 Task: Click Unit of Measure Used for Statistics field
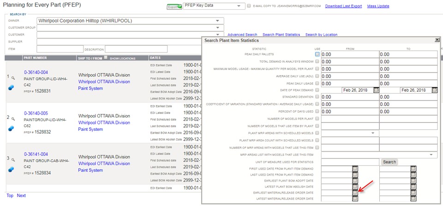[x=350, y=162]
